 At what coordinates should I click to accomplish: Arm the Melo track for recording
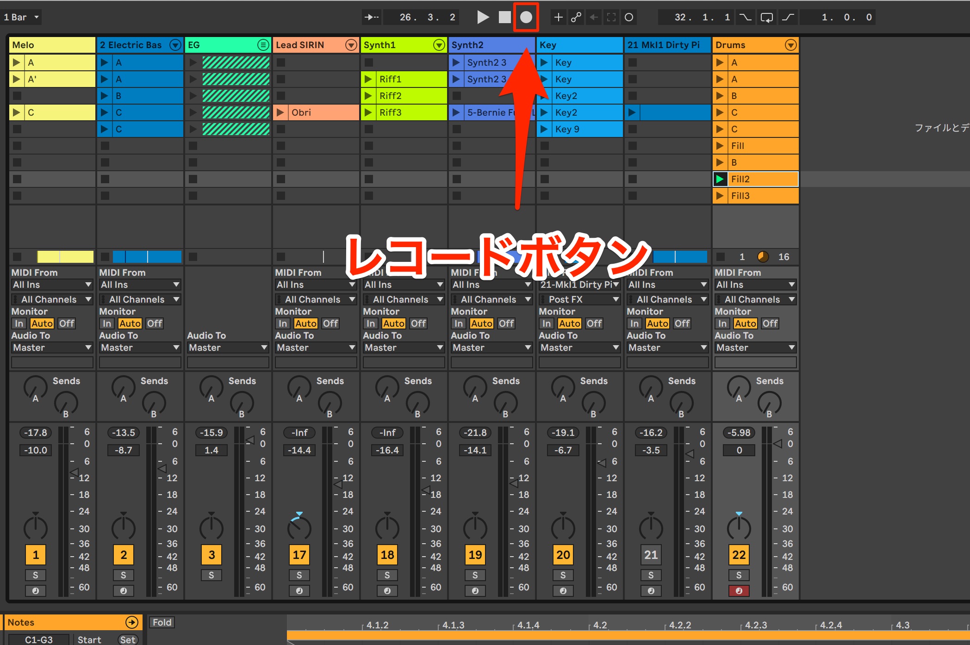coord(36,591)
